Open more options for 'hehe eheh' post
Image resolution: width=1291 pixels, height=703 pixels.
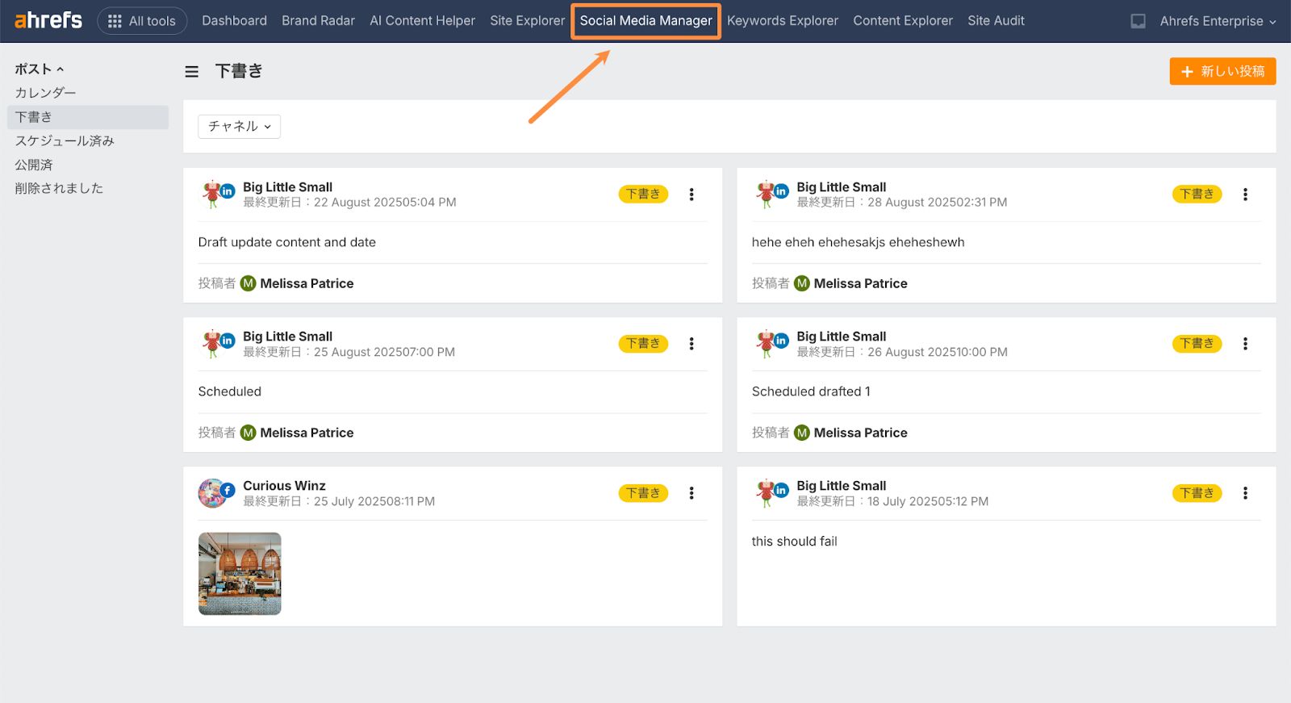click(x=1245, y=195)
